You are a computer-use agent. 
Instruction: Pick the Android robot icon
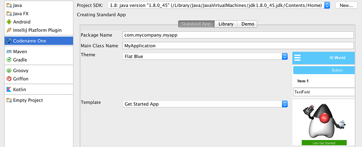coord(9,22)
